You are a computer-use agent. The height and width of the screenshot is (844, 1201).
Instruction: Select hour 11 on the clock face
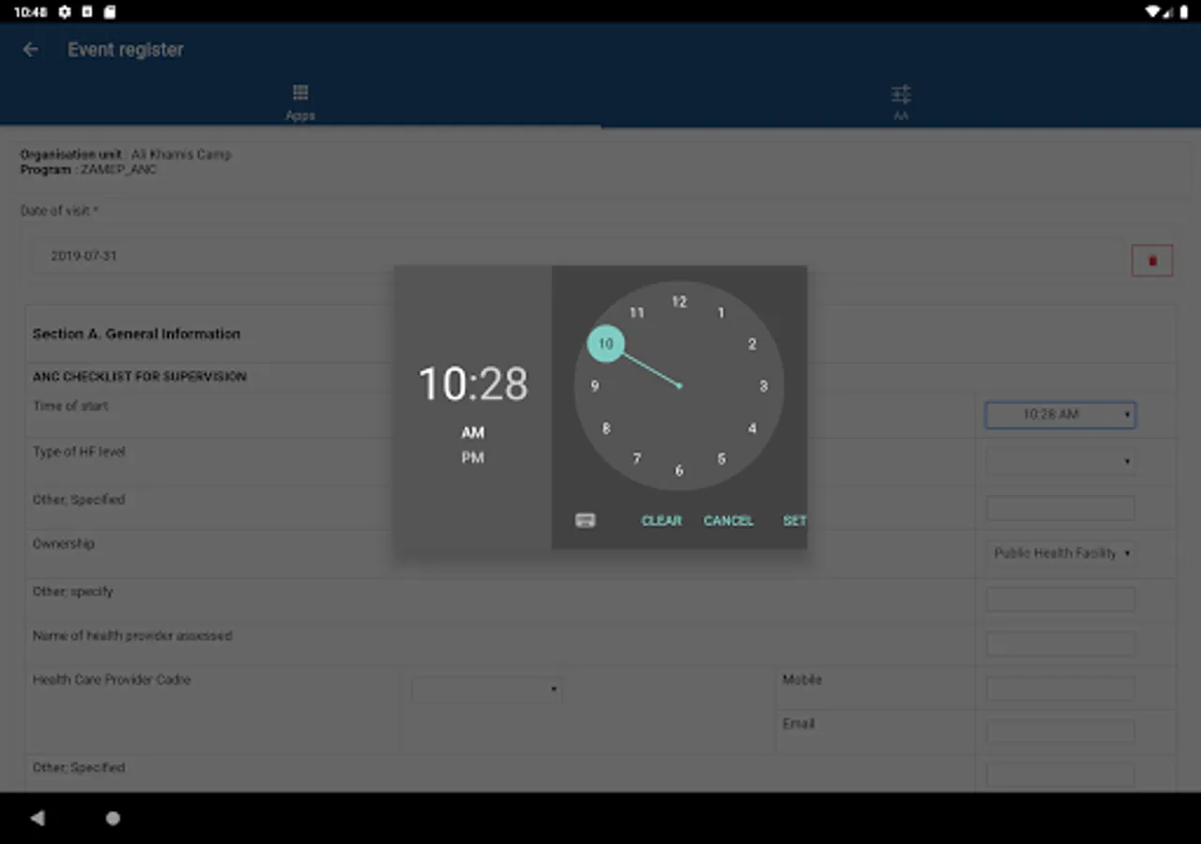(x=637, y=313)
